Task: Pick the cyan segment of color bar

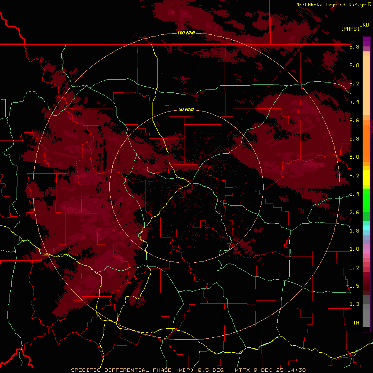Action: (x=366, y=228)
